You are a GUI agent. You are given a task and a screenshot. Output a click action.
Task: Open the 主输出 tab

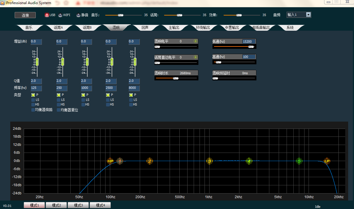(174, 28)
